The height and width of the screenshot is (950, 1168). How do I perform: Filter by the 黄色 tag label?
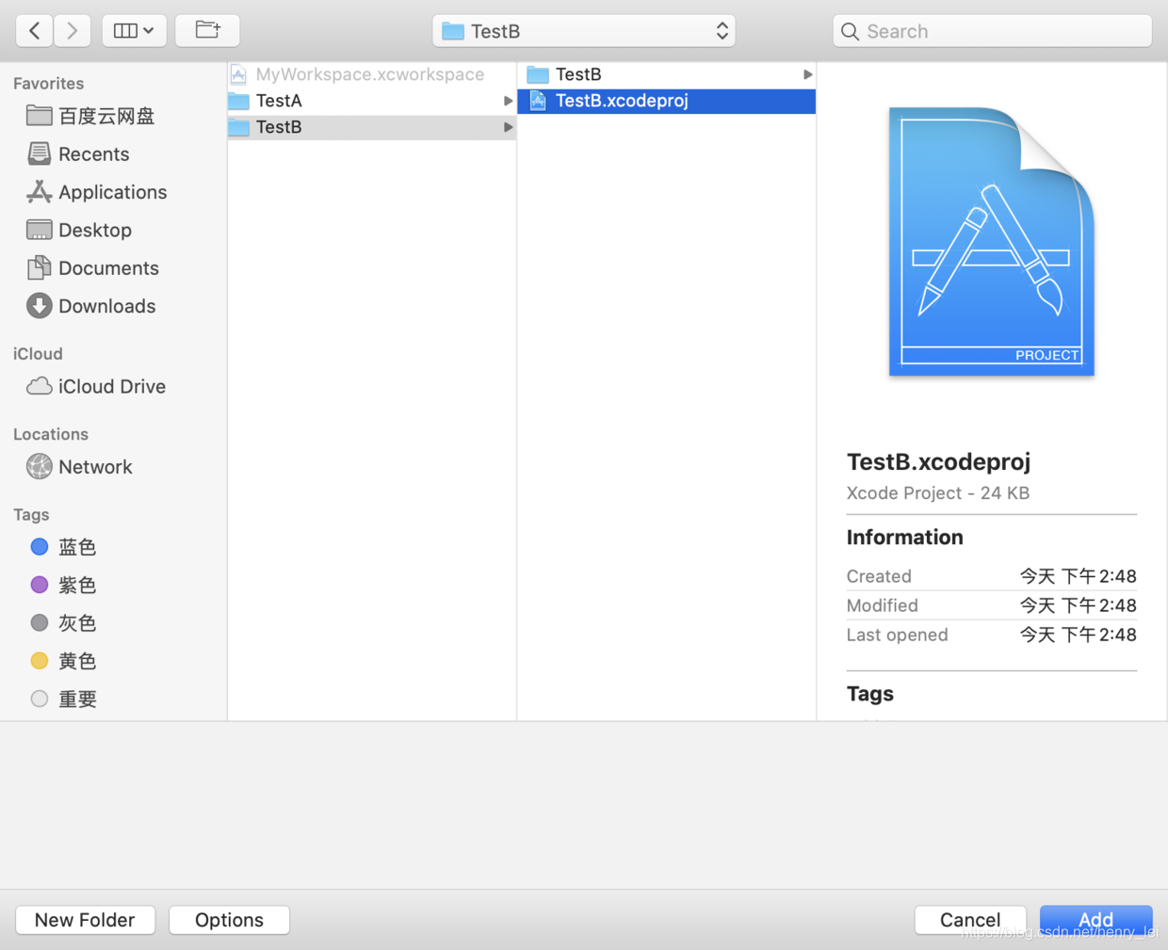pos(77,661)
